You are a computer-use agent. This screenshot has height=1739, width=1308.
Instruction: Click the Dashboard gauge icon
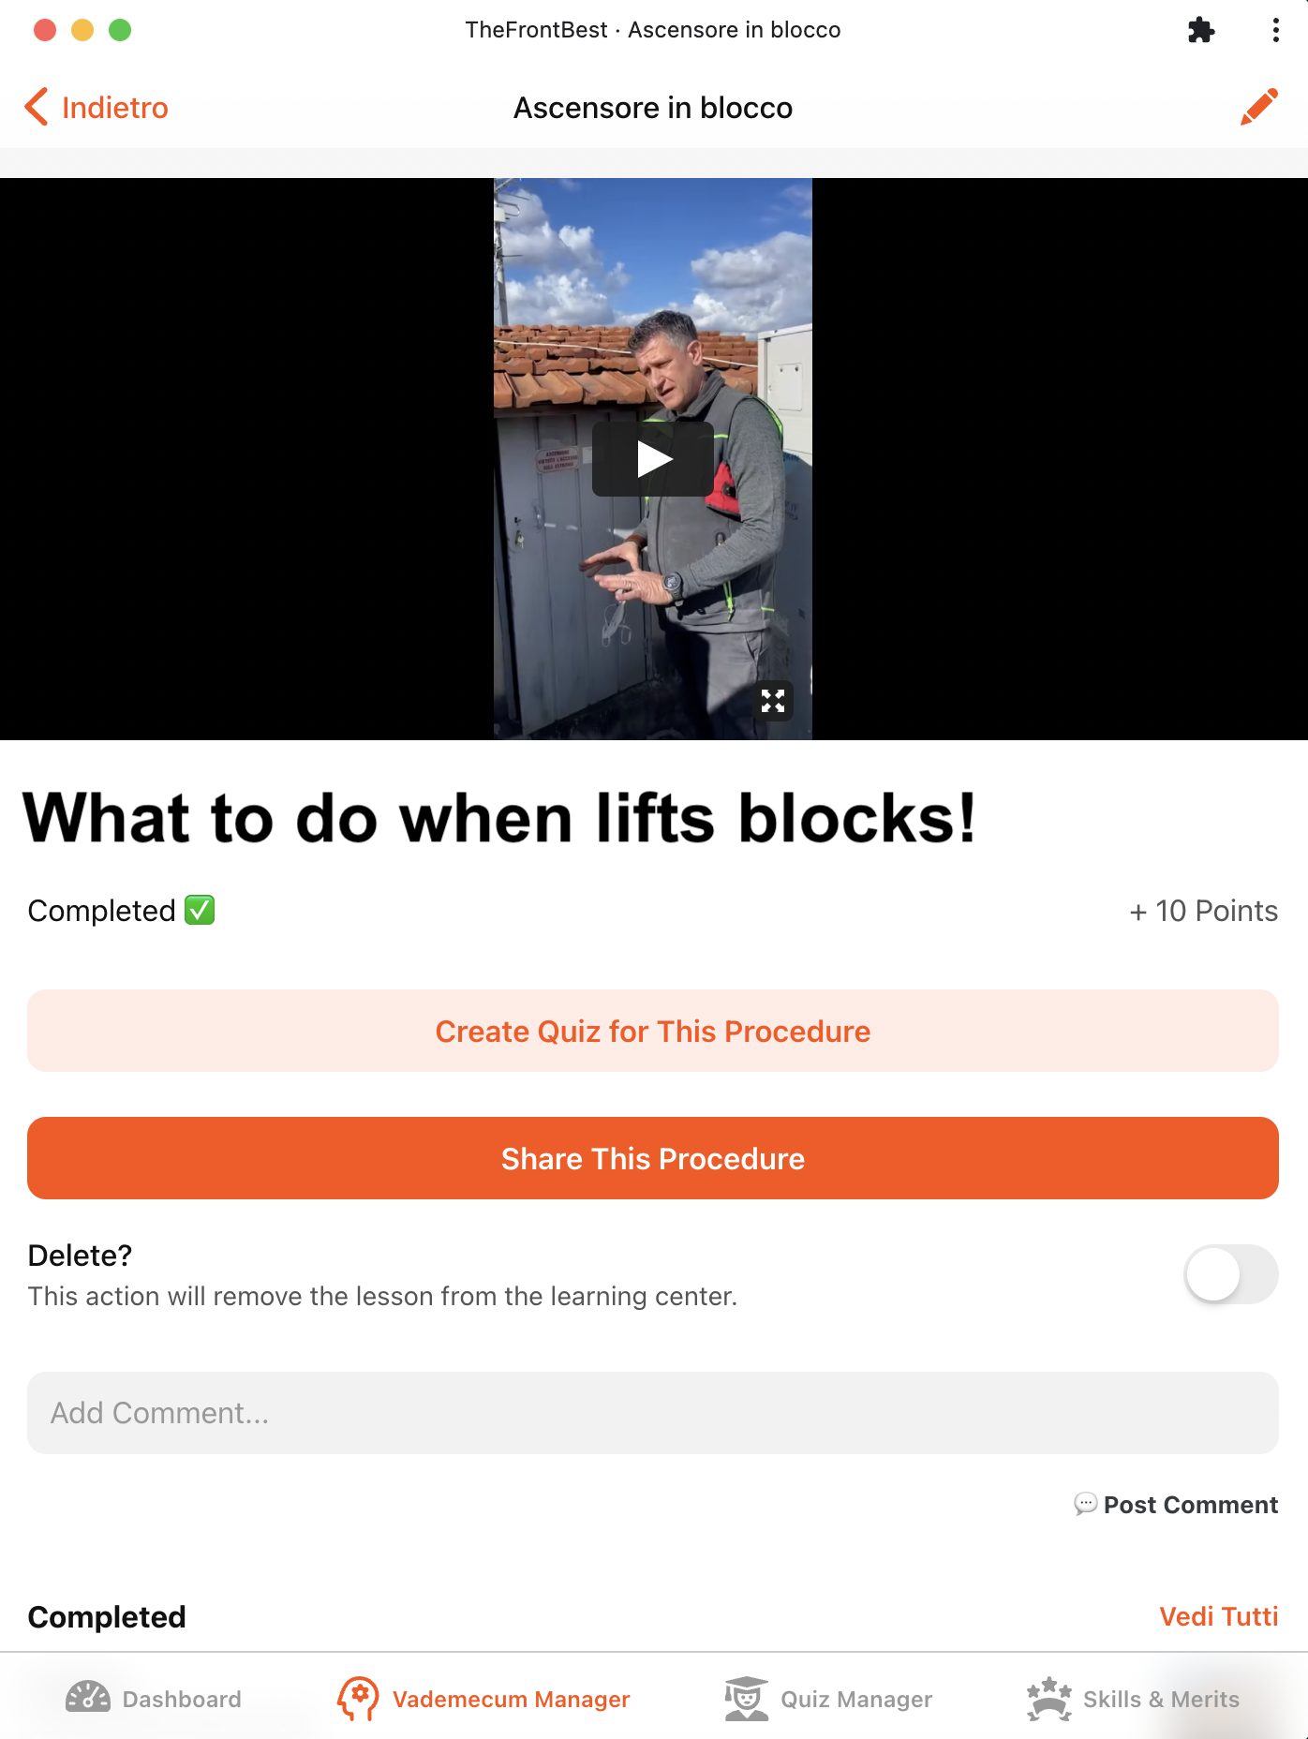click(88, 1698)
